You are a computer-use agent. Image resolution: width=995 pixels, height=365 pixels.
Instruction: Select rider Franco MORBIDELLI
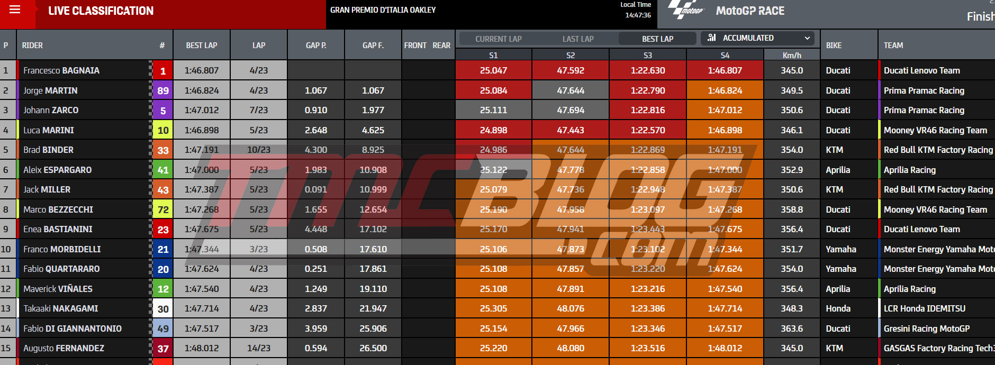(62, 249)
